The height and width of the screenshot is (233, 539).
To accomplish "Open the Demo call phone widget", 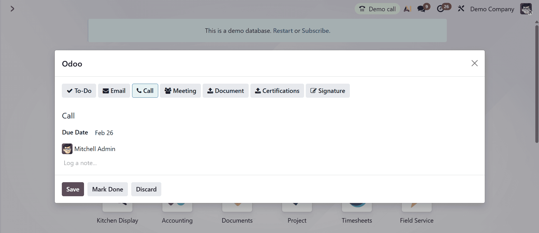I will [x=377, y=9].
